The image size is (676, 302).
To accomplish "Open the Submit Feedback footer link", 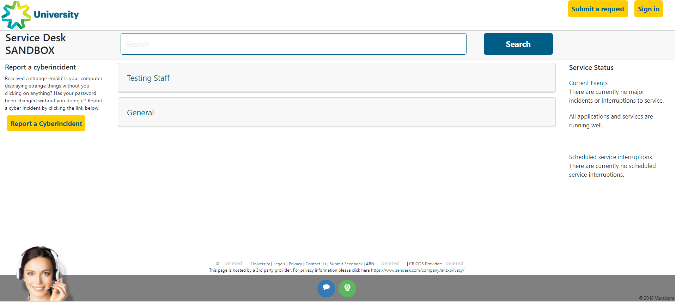I will tap(346, 264).
